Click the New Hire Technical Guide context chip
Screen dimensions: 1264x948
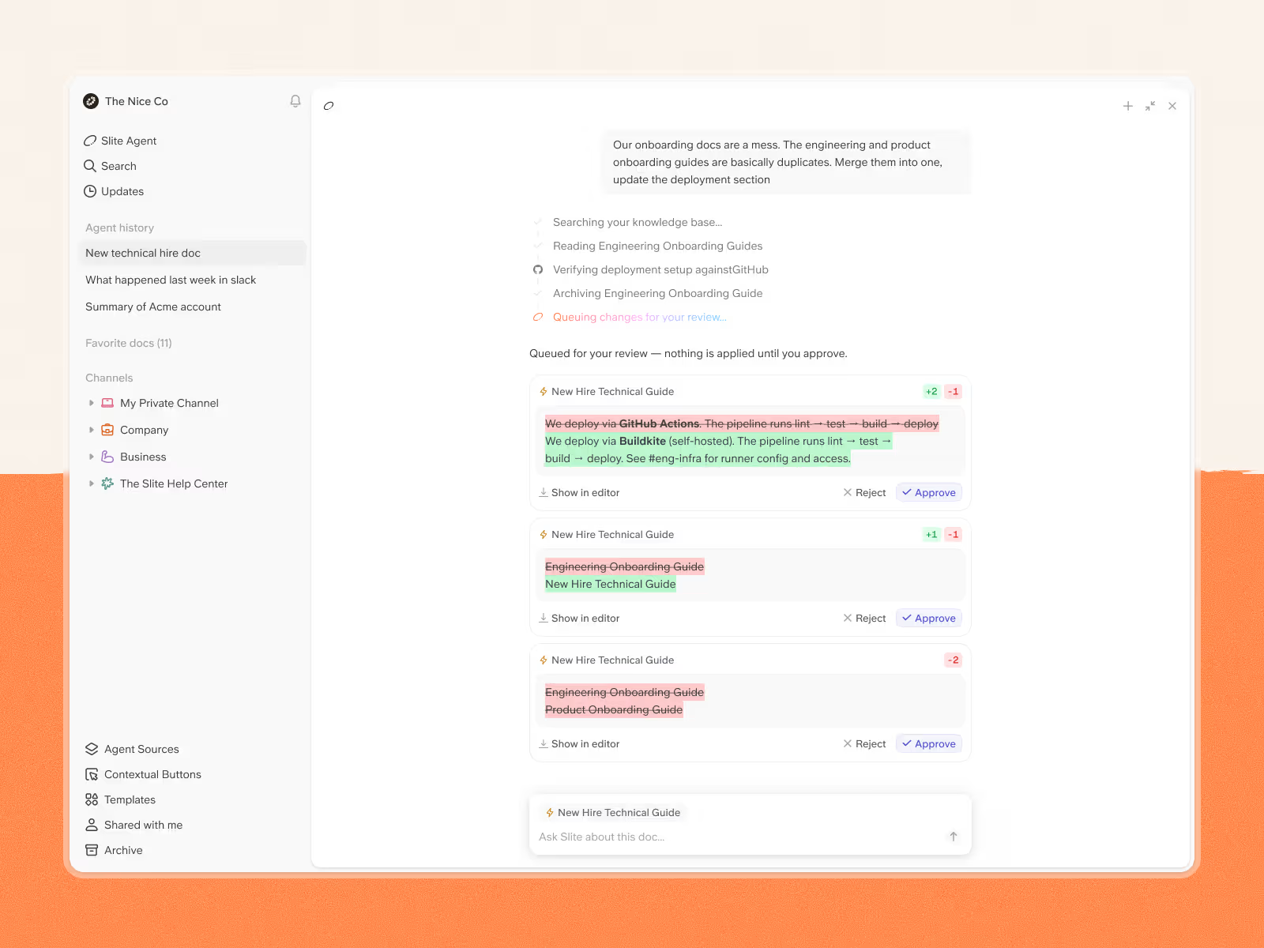(613, 812)
